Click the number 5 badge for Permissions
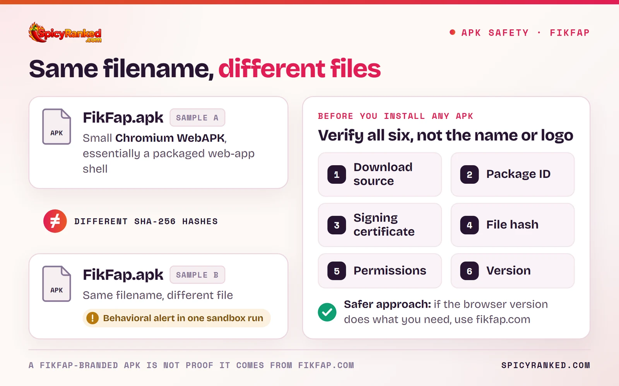 (337, 271)
